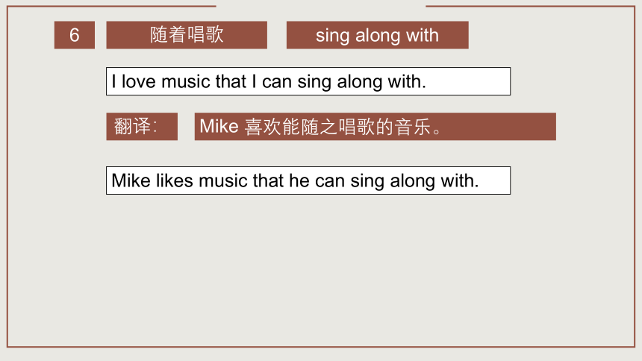Click the number 6 label box
This screenshot has height=361, width=642.
point(75,35)
